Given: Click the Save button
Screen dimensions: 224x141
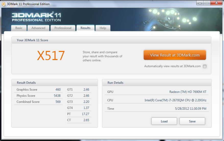Looking at the screenshot, I should click(192, 121).
